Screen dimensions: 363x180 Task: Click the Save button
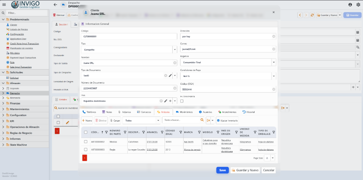(x=223, y=170)
